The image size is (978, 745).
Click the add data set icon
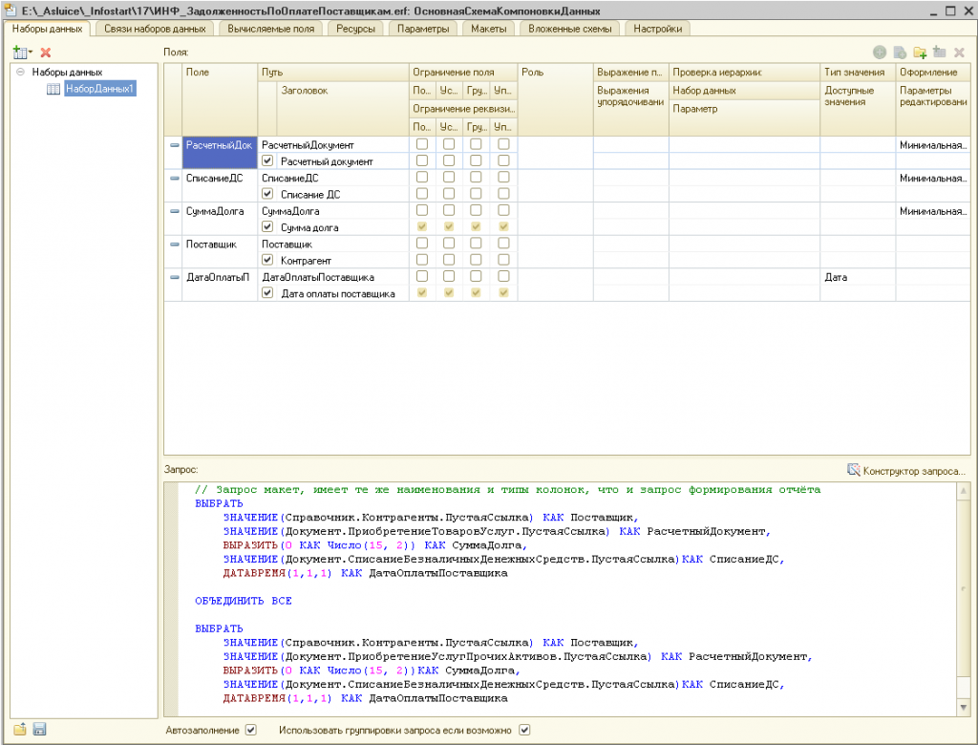point(19,52)
